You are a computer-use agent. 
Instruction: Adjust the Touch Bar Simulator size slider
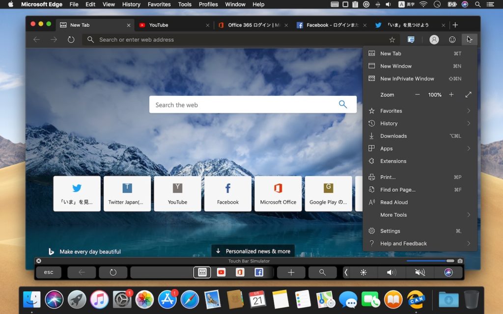tap(449, 261)
